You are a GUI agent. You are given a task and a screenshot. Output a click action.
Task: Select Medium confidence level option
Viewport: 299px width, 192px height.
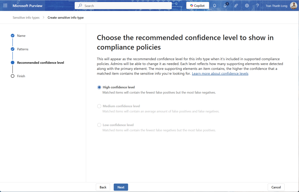[x=99, y=106]
